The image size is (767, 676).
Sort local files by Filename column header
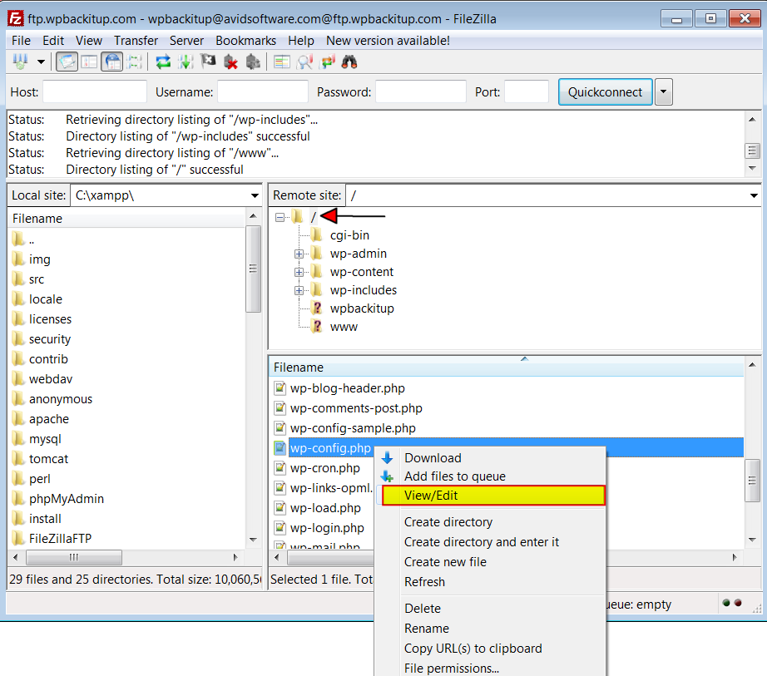(x=126, y=219)
